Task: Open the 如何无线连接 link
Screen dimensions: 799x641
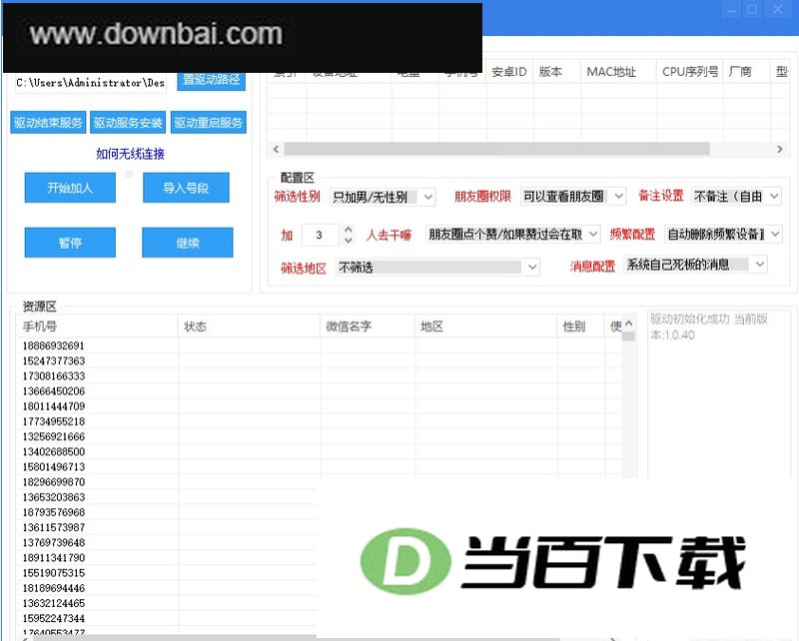Action: pyautogui.click(x=130, y=154)
